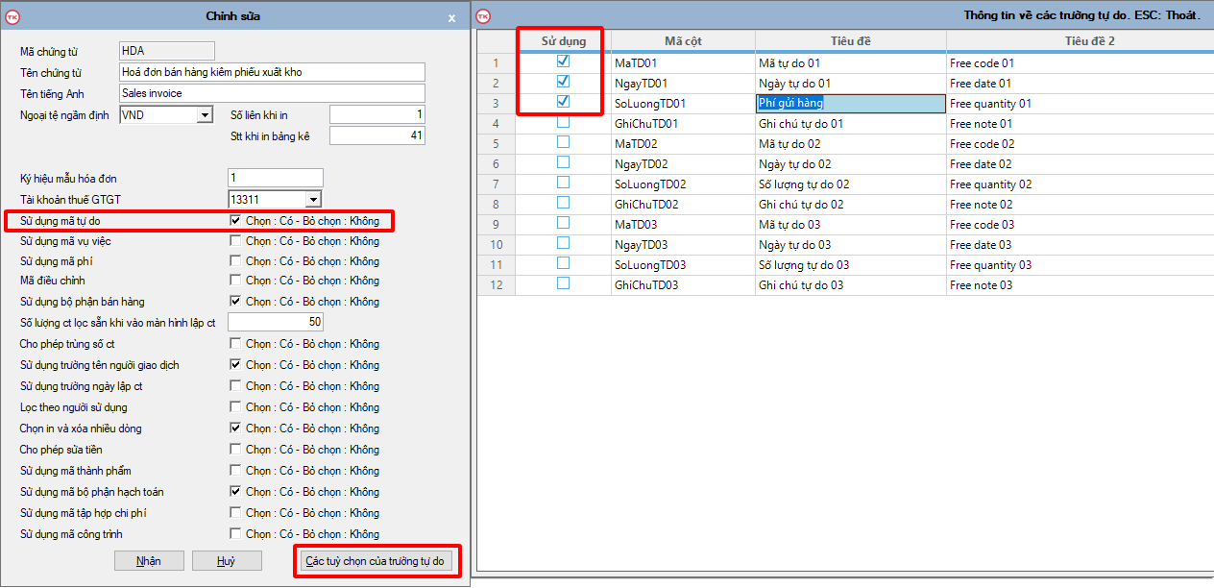The height and width of the screenshot is (588, 1214).
Task: Open the Ngoại tệ ngầm định VND dropdown
Action: 204,115
